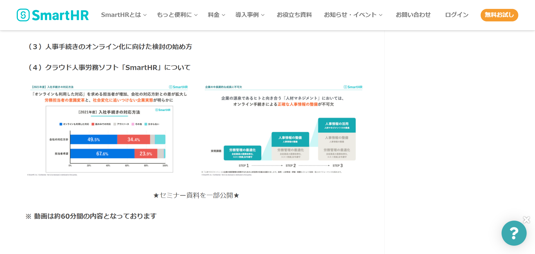Image resolution: width=535 pixels, height=254 pixels.
Task: Open the お問い合わせ page
Action: coord(413,15)
